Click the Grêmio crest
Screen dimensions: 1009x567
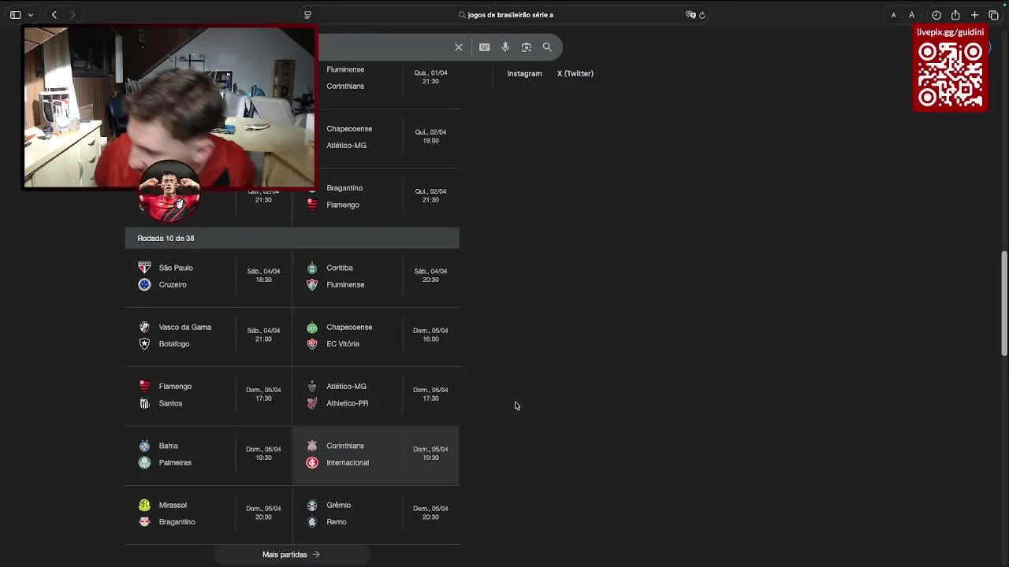312,505
